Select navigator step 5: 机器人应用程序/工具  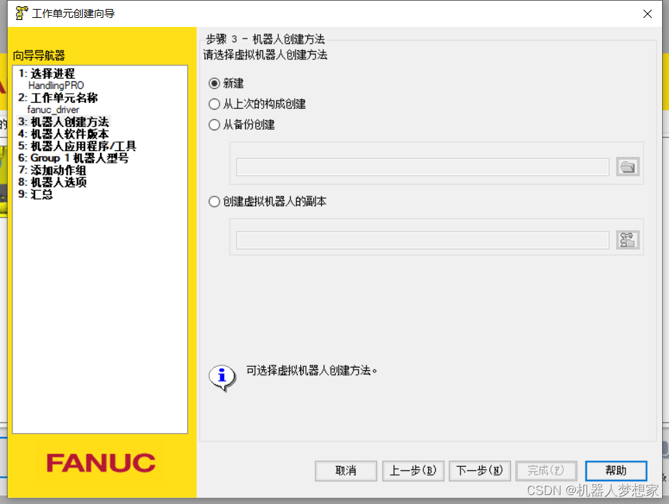(77, 145)
